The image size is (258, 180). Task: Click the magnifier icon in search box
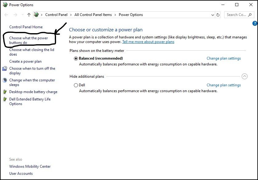point(250,15)
